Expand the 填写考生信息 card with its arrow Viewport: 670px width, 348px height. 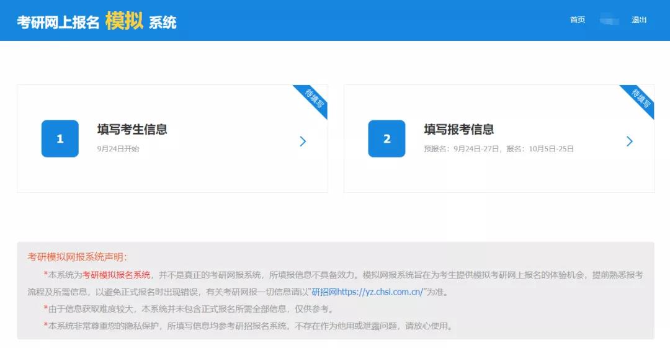click(303, 141)
